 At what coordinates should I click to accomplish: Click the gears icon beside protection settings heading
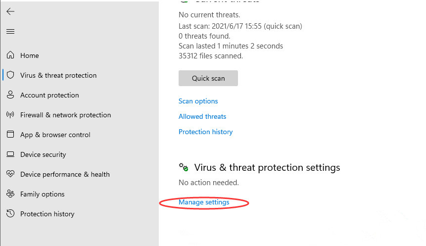click(184, 167)
